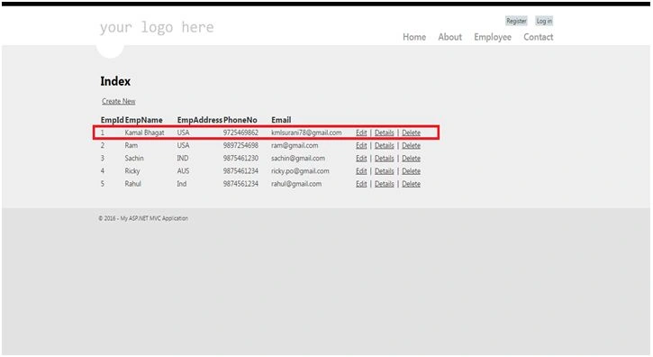Click the Create New link
653x357 pixels.
click(x=119, y=101)
